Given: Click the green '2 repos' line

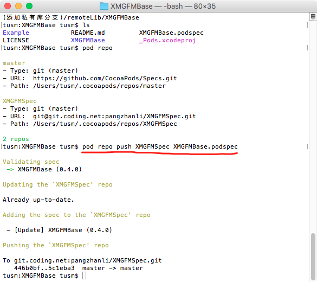Looking at the screenshot, I should [16, 139].
